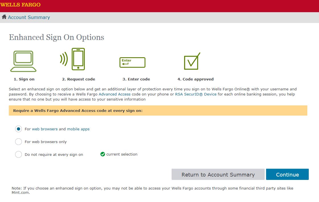Click the Continue button

click(x=287, y=174)
